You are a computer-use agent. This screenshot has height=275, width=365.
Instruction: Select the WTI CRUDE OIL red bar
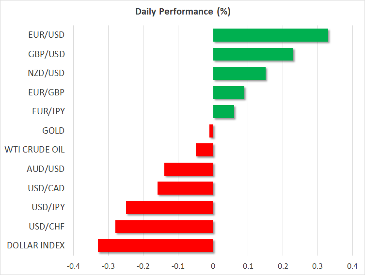pos(205,150)
